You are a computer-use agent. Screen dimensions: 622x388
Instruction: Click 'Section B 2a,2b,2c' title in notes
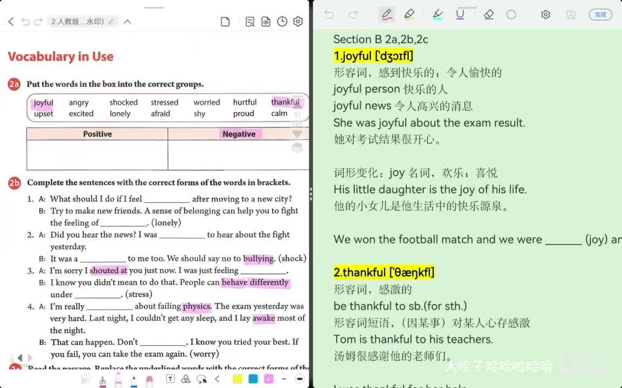[381, 39]
